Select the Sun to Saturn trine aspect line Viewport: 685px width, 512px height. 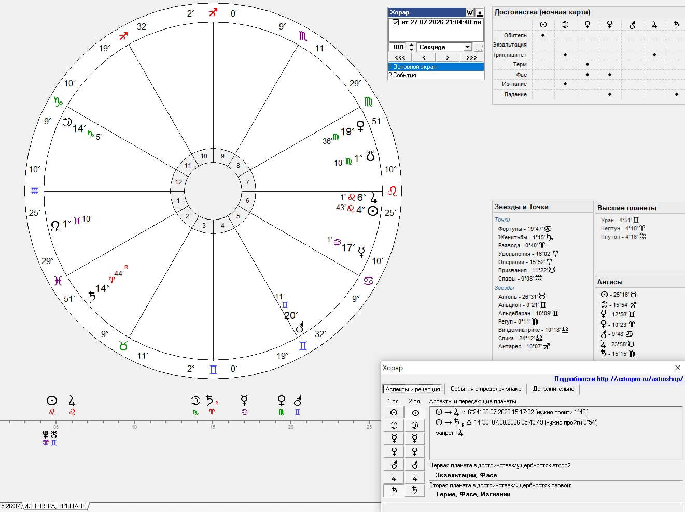[x=516, y=422]
